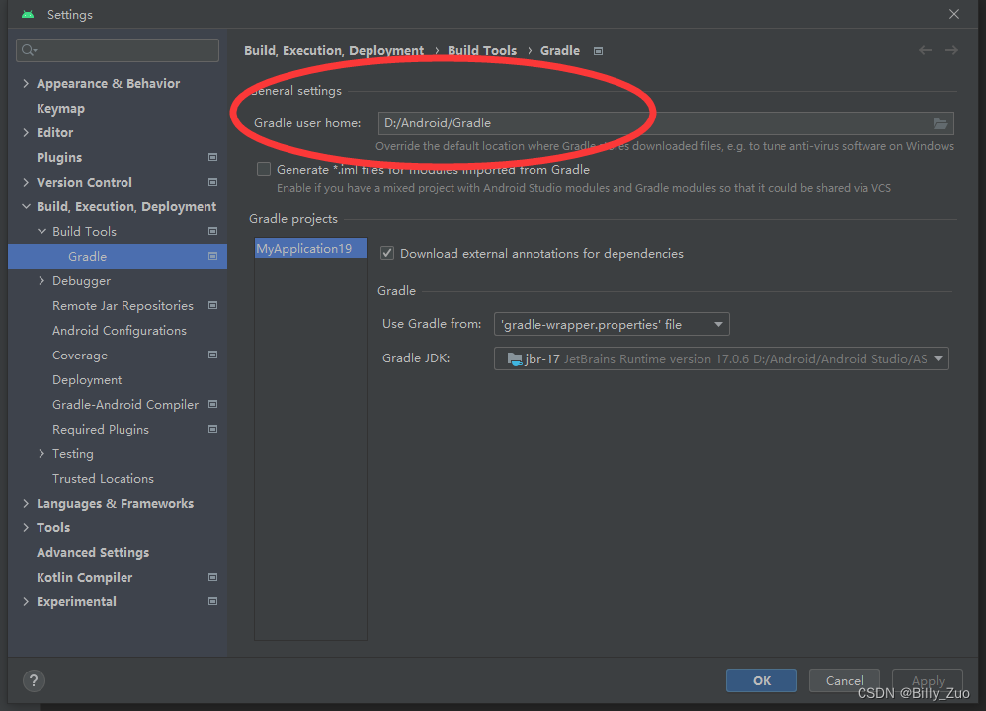This screenshot has width=986, height=711.
Task: Expand the Tools chevron
Action: tap(26, 527)
